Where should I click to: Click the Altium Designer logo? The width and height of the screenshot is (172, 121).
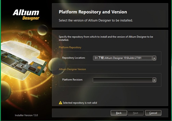pos(26,15)
